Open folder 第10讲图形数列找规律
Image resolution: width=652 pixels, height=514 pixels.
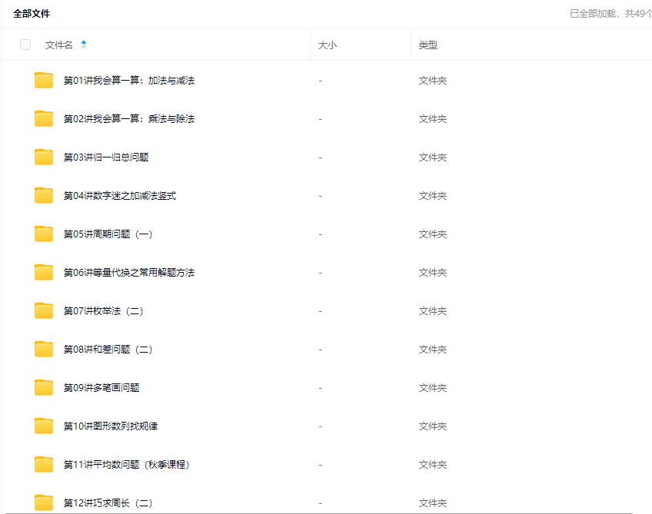pyautogui.click(x=110, y=426)
